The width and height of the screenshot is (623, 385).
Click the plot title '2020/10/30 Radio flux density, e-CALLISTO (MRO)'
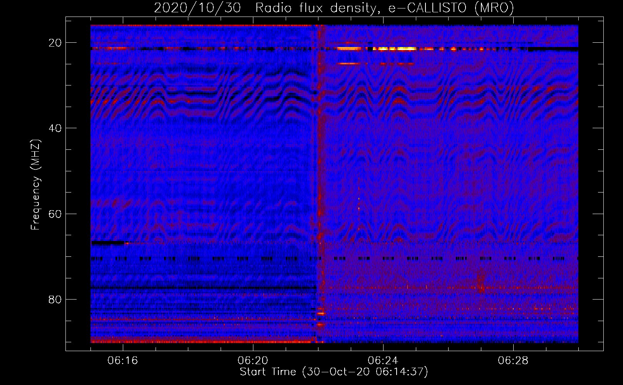click(334, 8)
